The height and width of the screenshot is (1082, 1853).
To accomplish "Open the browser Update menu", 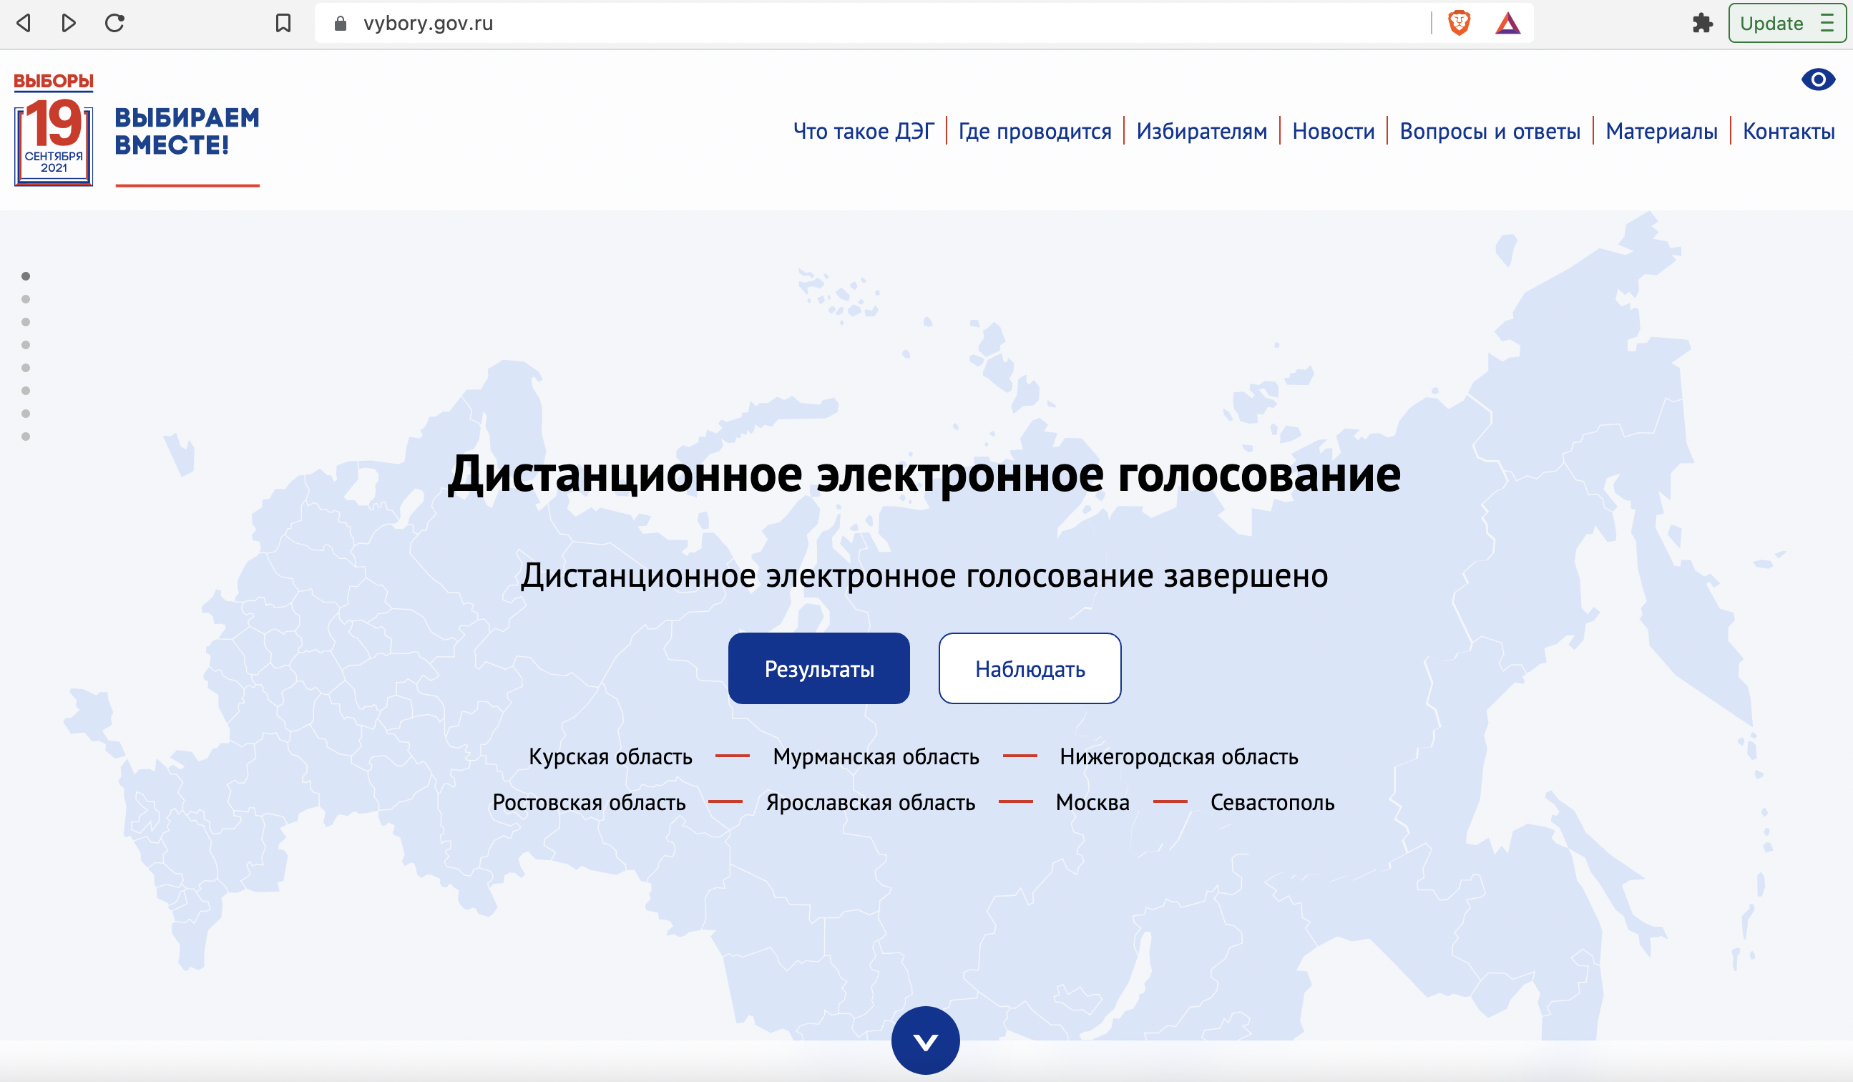I will coord(1785,23).
